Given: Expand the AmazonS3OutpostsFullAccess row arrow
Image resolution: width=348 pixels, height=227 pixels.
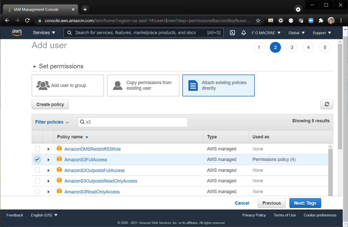Looking at the screenshot, I should [x=48, y=171].
